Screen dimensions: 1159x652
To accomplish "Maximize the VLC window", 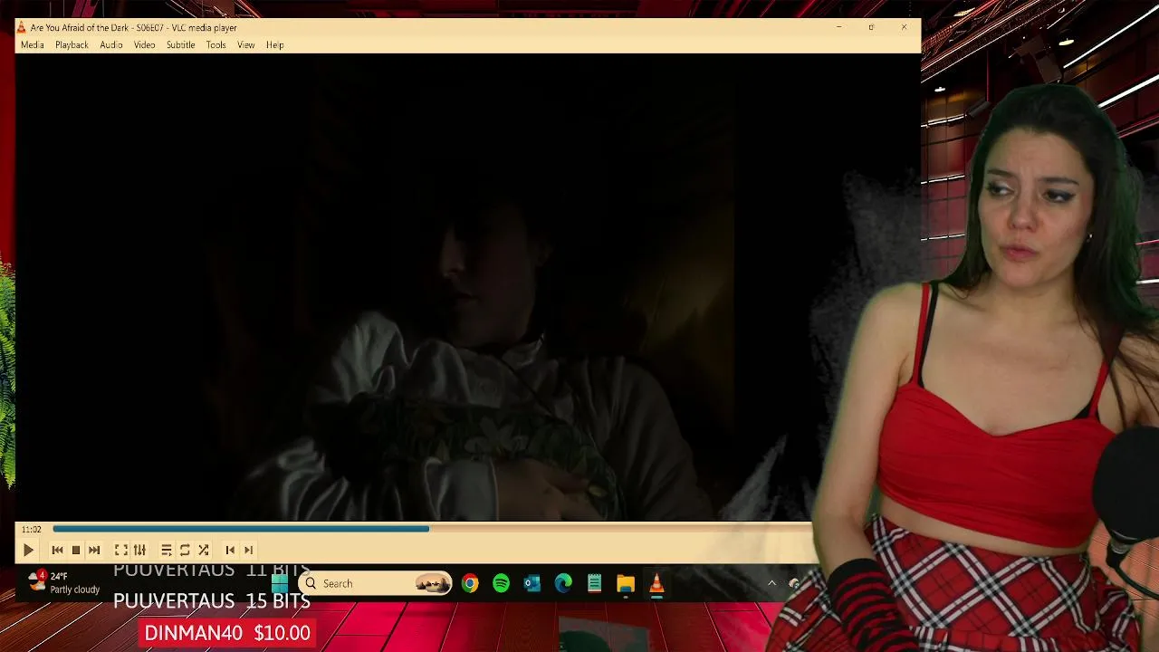I will (x=871, y=27).
